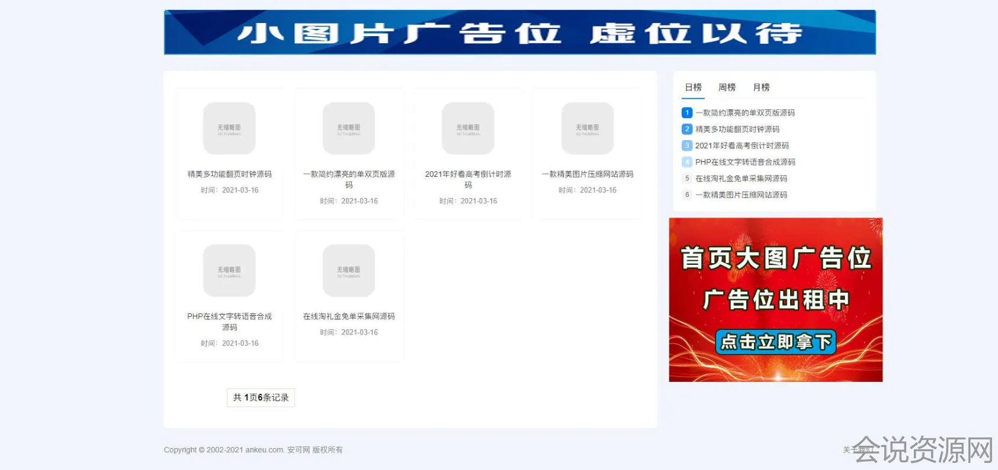The width and height of the screenshot is (998, 470).
Task: Open ranking link 2021年好看高考倒计时源码
Action: [x=742, y=145]
